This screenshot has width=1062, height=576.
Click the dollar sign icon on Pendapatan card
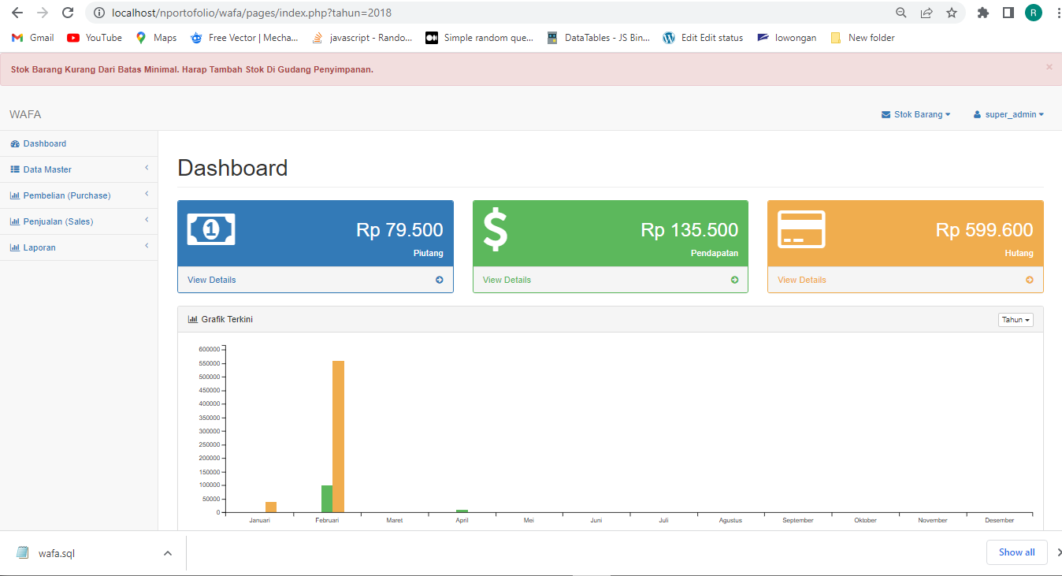(x=496, y=229)
